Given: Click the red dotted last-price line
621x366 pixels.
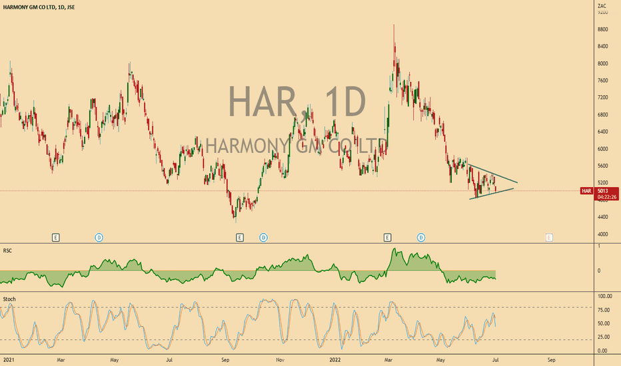Looking at the screenshot, I should (x=289, y=191).
